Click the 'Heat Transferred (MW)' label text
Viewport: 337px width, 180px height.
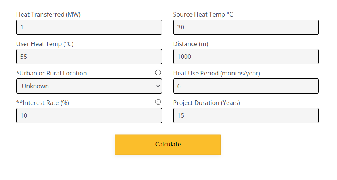48,14
